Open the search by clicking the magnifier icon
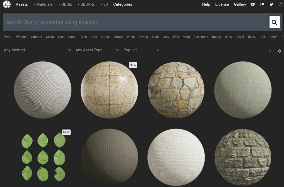Viewport: 284px width, 187px height. (x=274, y=22)
